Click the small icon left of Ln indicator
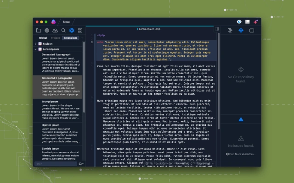Viewport: 294px width, 183px height. [147, 164]
